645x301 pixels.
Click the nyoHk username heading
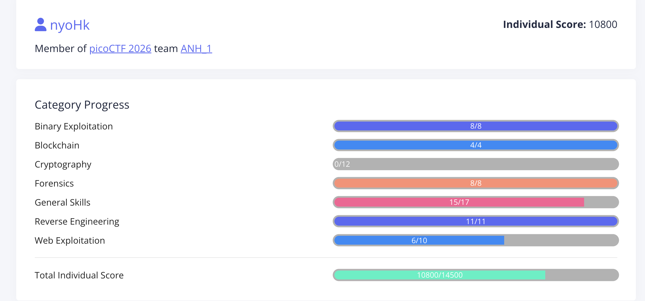70,25
